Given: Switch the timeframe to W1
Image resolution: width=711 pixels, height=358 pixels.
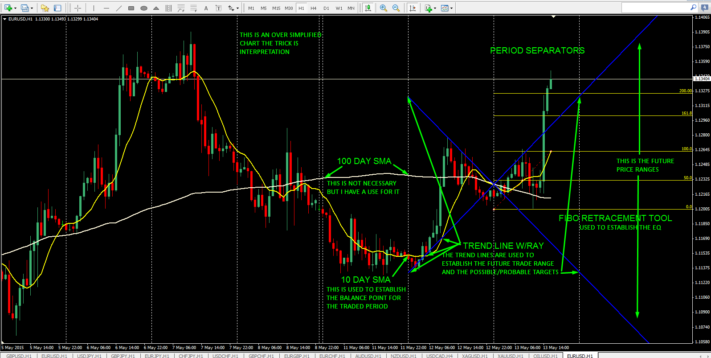Looking at the screenshot, I should [x=339, y=8].
